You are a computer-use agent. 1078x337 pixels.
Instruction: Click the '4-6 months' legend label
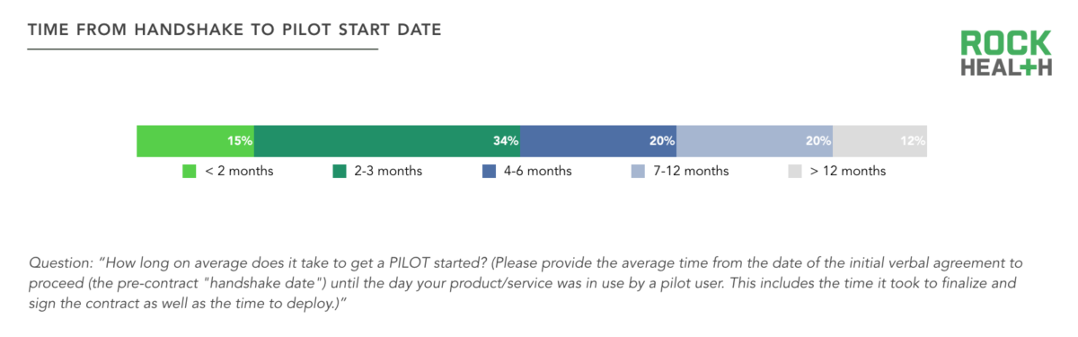pyautogui.click(x=538, y=172)
